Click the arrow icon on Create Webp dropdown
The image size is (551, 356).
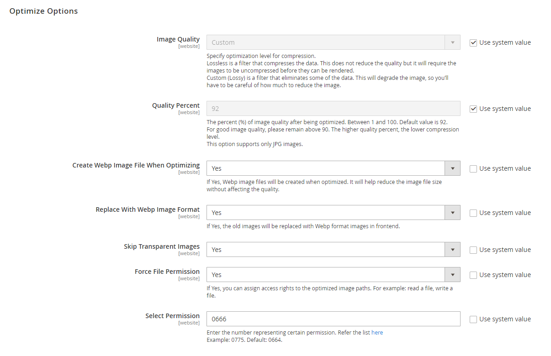[x=452, y=168]
